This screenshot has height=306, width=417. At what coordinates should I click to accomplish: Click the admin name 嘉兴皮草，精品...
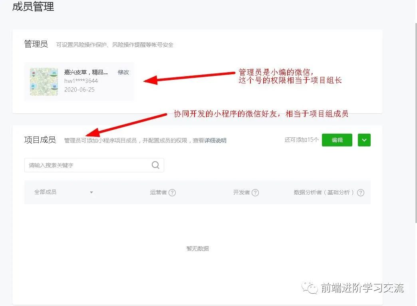click(x=86, y=72)
